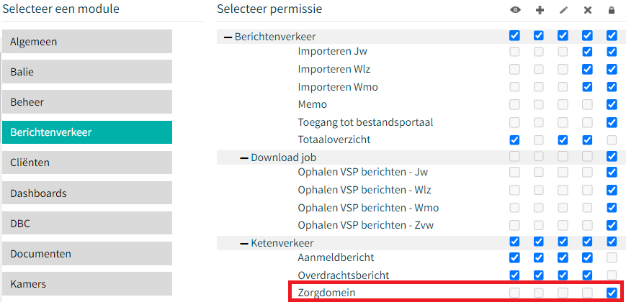
Task: Uncheck delete permission for Importeren Jw
Action: tap(587, 51)
